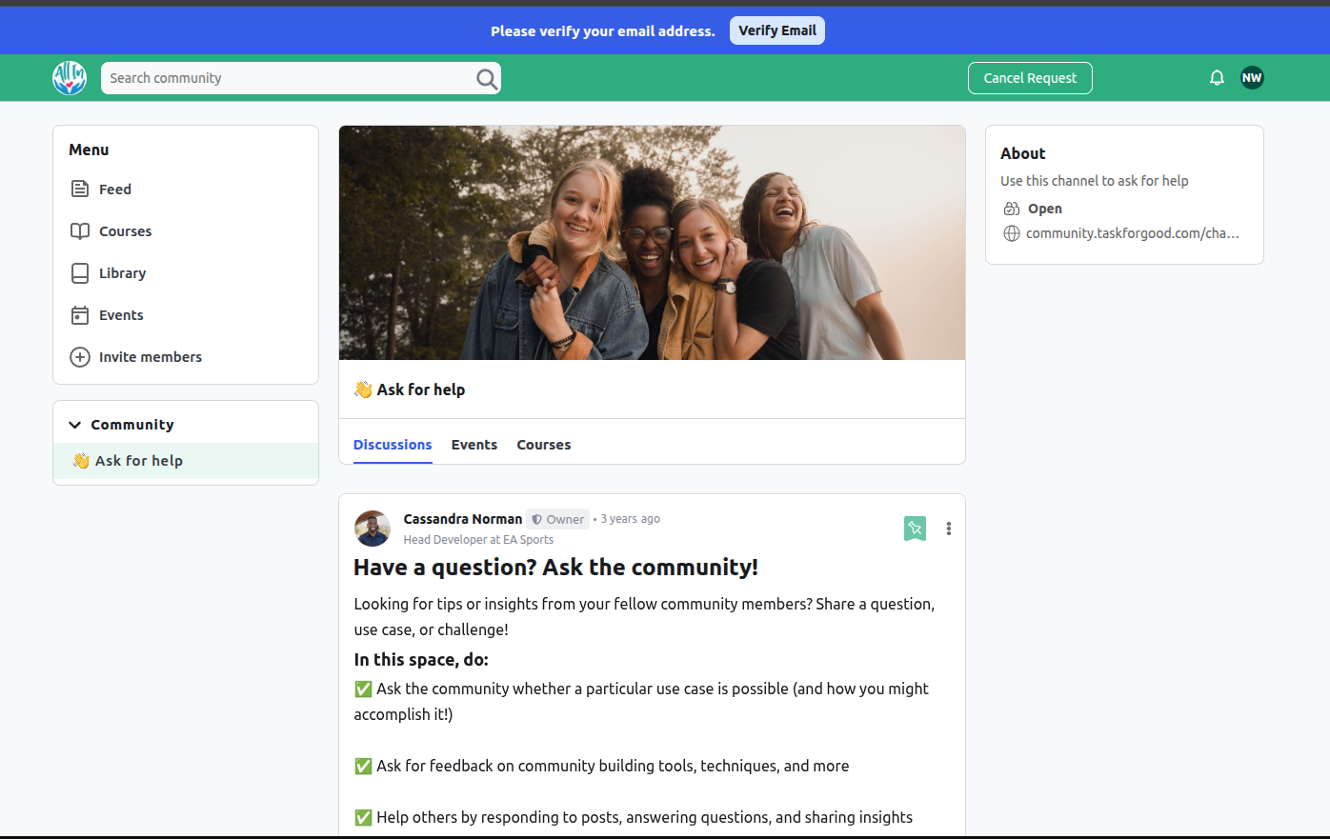Screen dimensions: 1330x839
Task: Click Use this channel to ask for help text
Action: (1095, 181)
